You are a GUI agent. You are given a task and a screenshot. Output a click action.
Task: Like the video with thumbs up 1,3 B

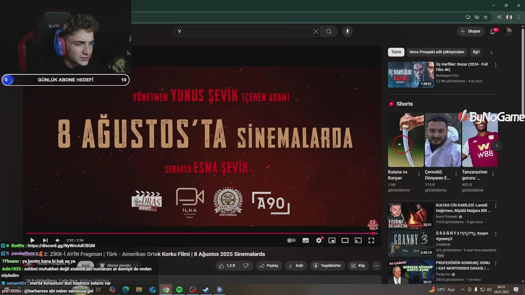[x=226, y=265]
